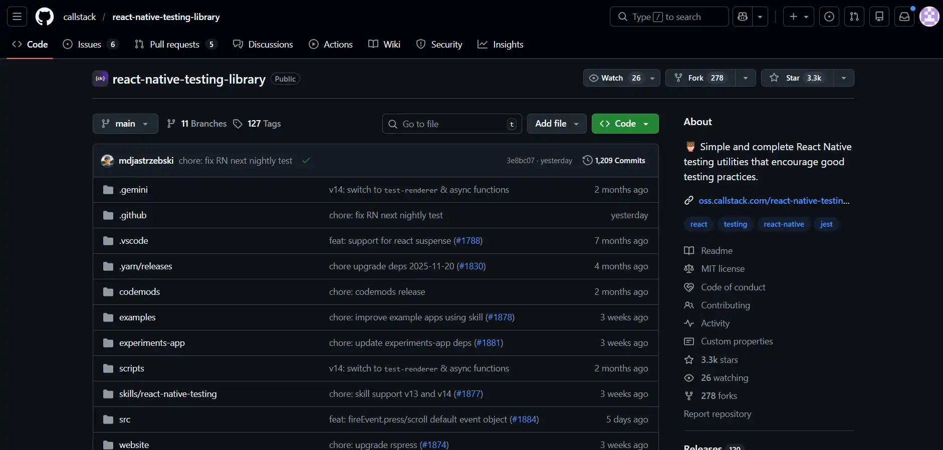
Task: Star the react-native-testing-library repository
Action: click(797, 78)
